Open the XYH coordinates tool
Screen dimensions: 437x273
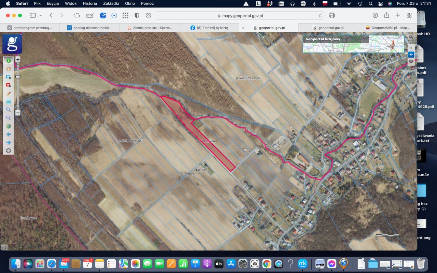(9, 101)
